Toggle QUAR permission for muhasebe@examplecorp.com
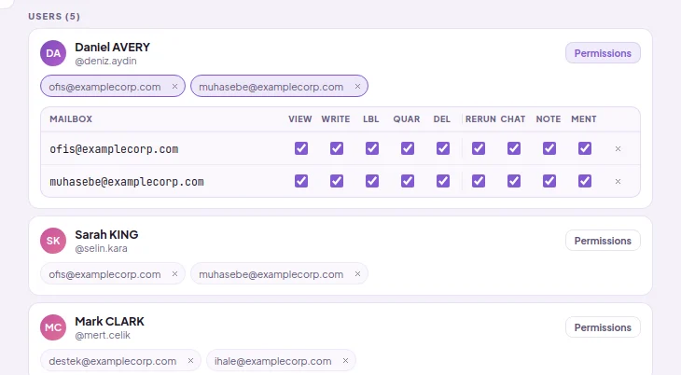This screenshot has width=681, height=375. 408,181
